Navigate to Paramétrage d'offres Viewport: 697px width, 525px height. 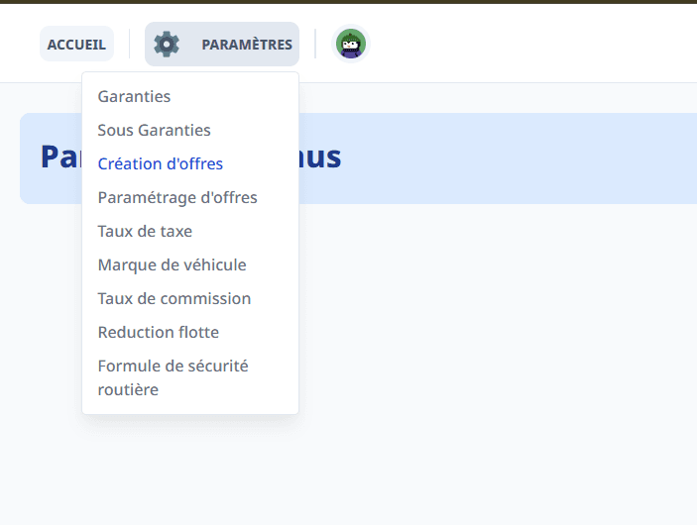177,197
